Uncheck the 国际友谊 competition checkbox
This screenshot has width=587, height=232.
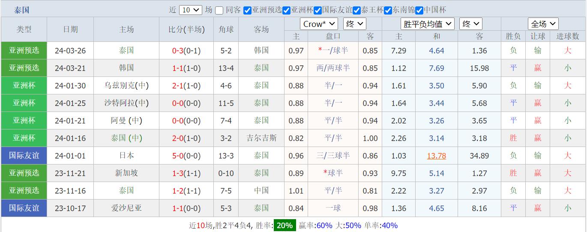coord(317,10)
